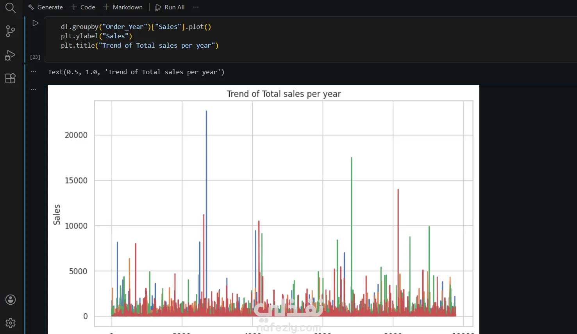
Task: Click the 5000 y-axis tick label
Action: [78, 271]
